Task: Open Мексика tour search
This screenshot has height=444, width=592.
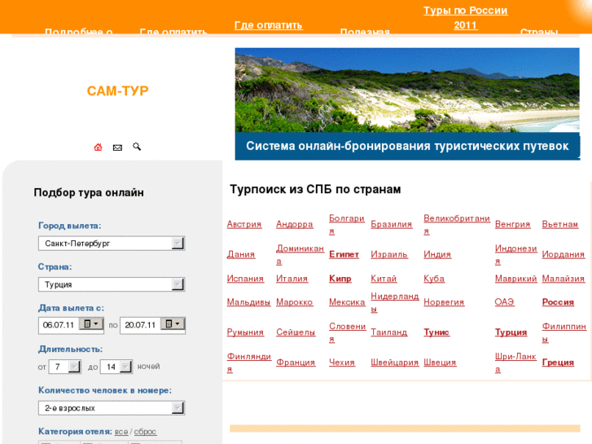Action: pos(347,302)
